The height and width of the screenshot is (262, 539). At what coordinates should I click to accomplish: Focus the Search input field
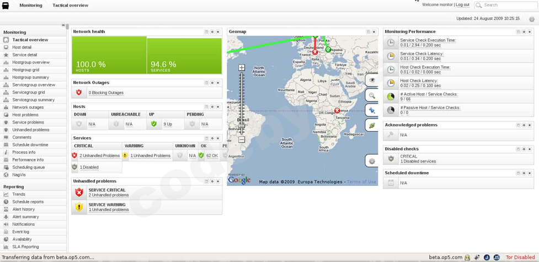pyautogui.click(x=505, y=5)
